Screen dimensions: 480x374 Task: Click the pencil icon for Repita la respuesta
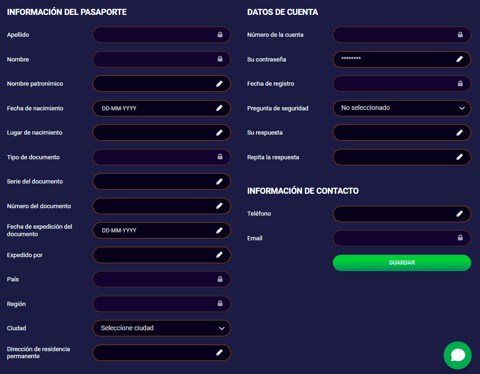460,157
